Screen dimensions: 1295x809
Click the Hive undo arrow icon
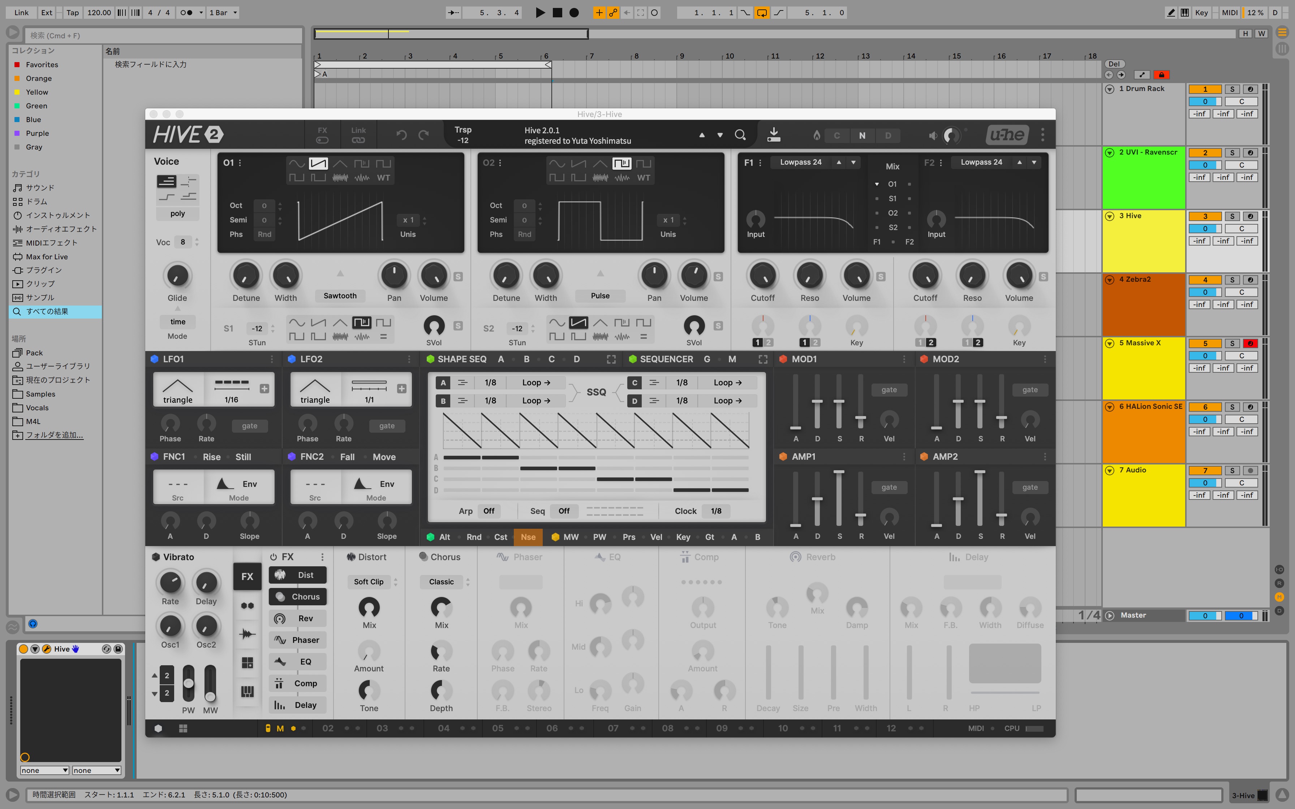(401, 135)
